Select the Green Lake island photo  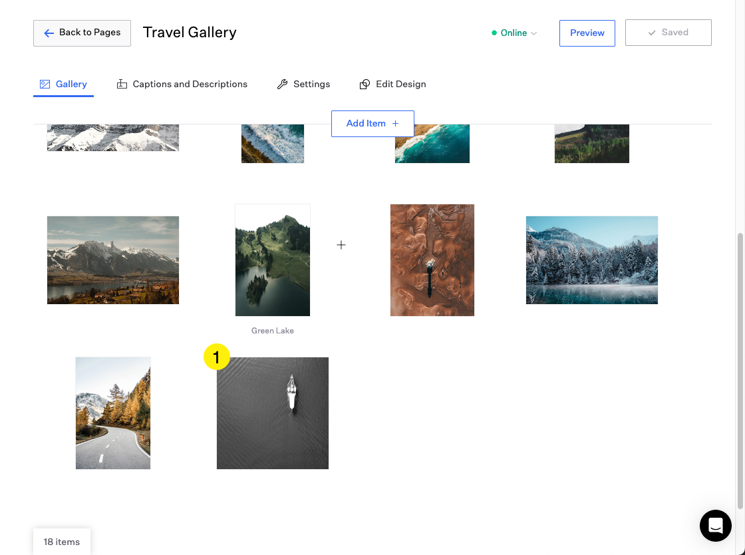coord(273,260)
